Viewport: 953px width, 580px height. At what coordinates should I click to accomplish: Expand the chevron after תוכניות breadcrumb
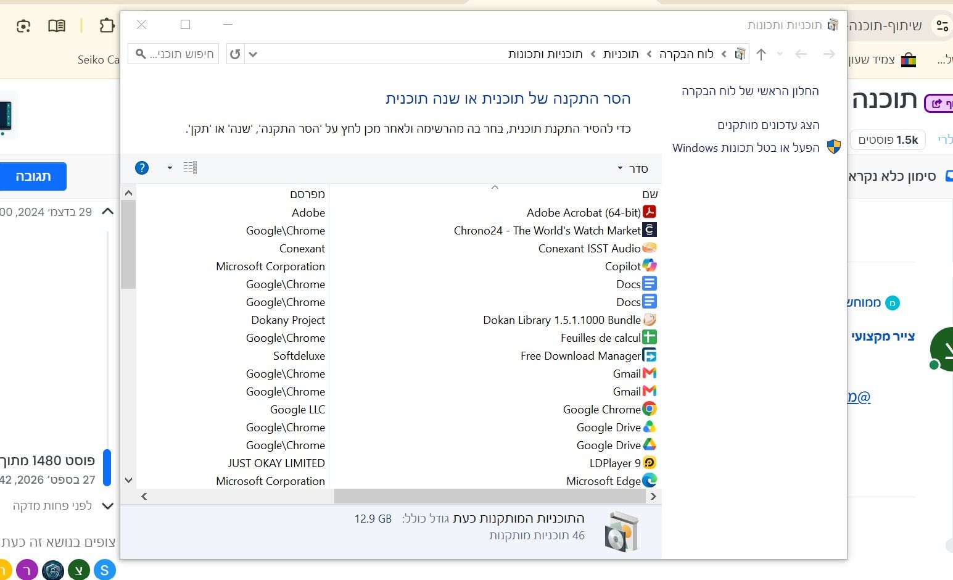593,54
